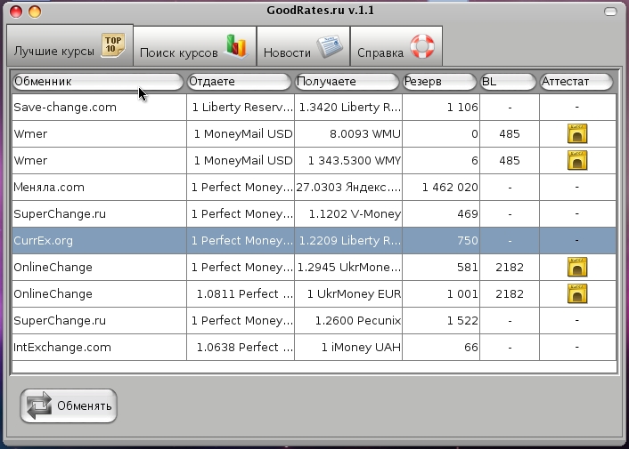Open the Новости tab
This screenshot has width=629, height=449.
[303, 46]
